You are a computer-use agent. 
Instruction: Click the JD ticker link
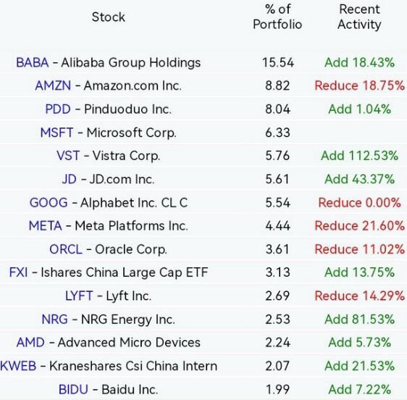coord(70,179)
